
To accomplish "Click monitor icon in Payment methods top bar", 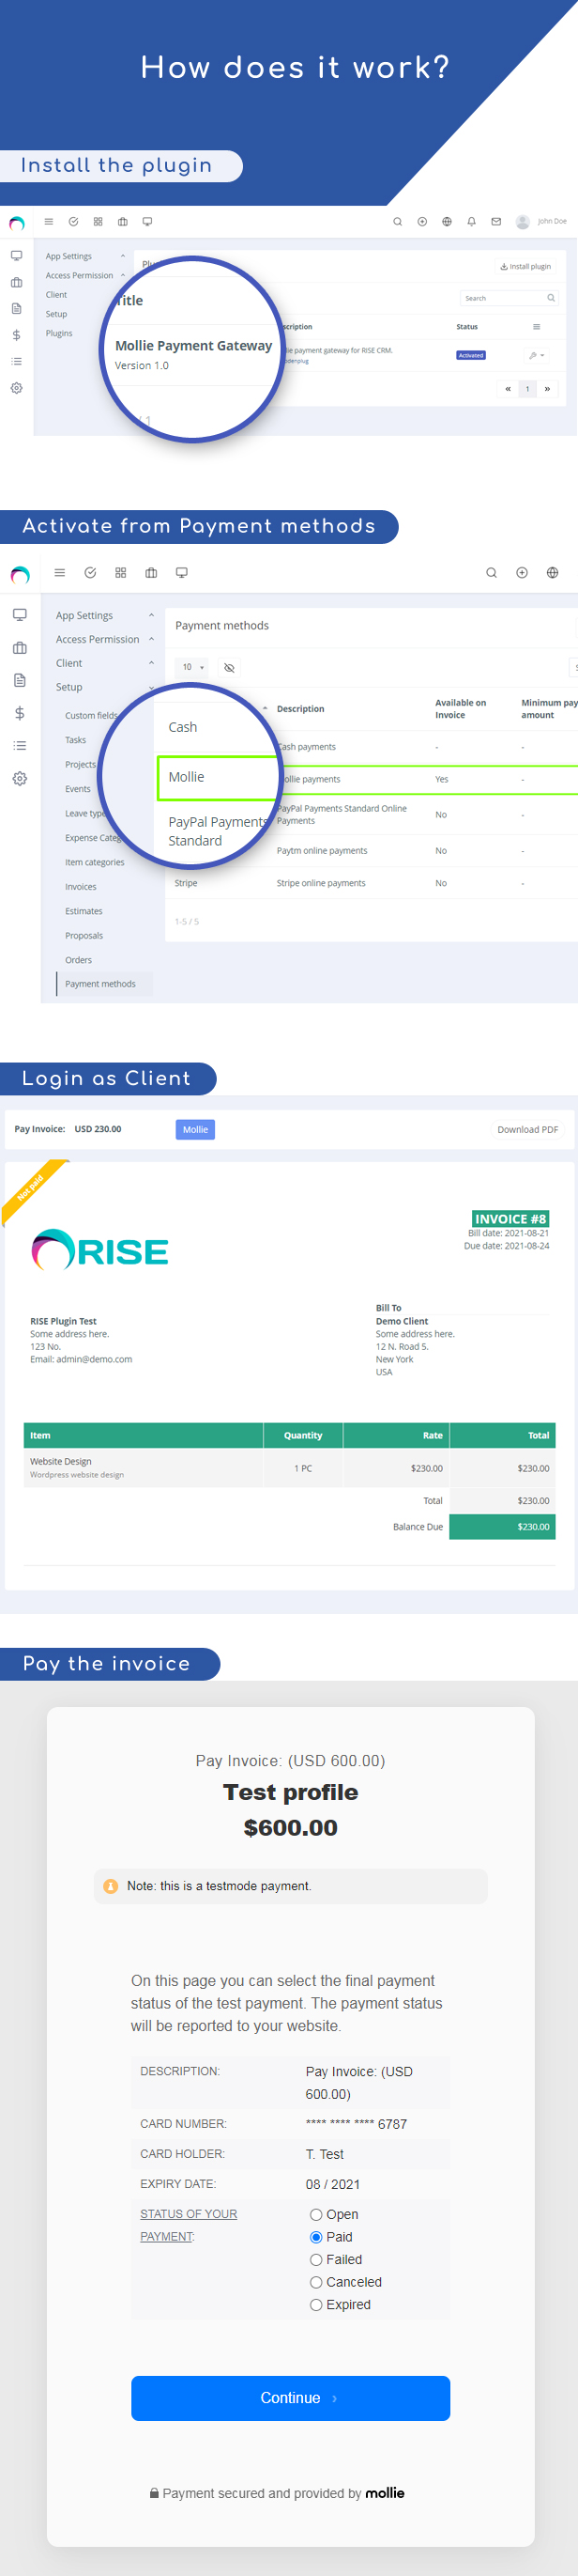I will pos(182,573).
